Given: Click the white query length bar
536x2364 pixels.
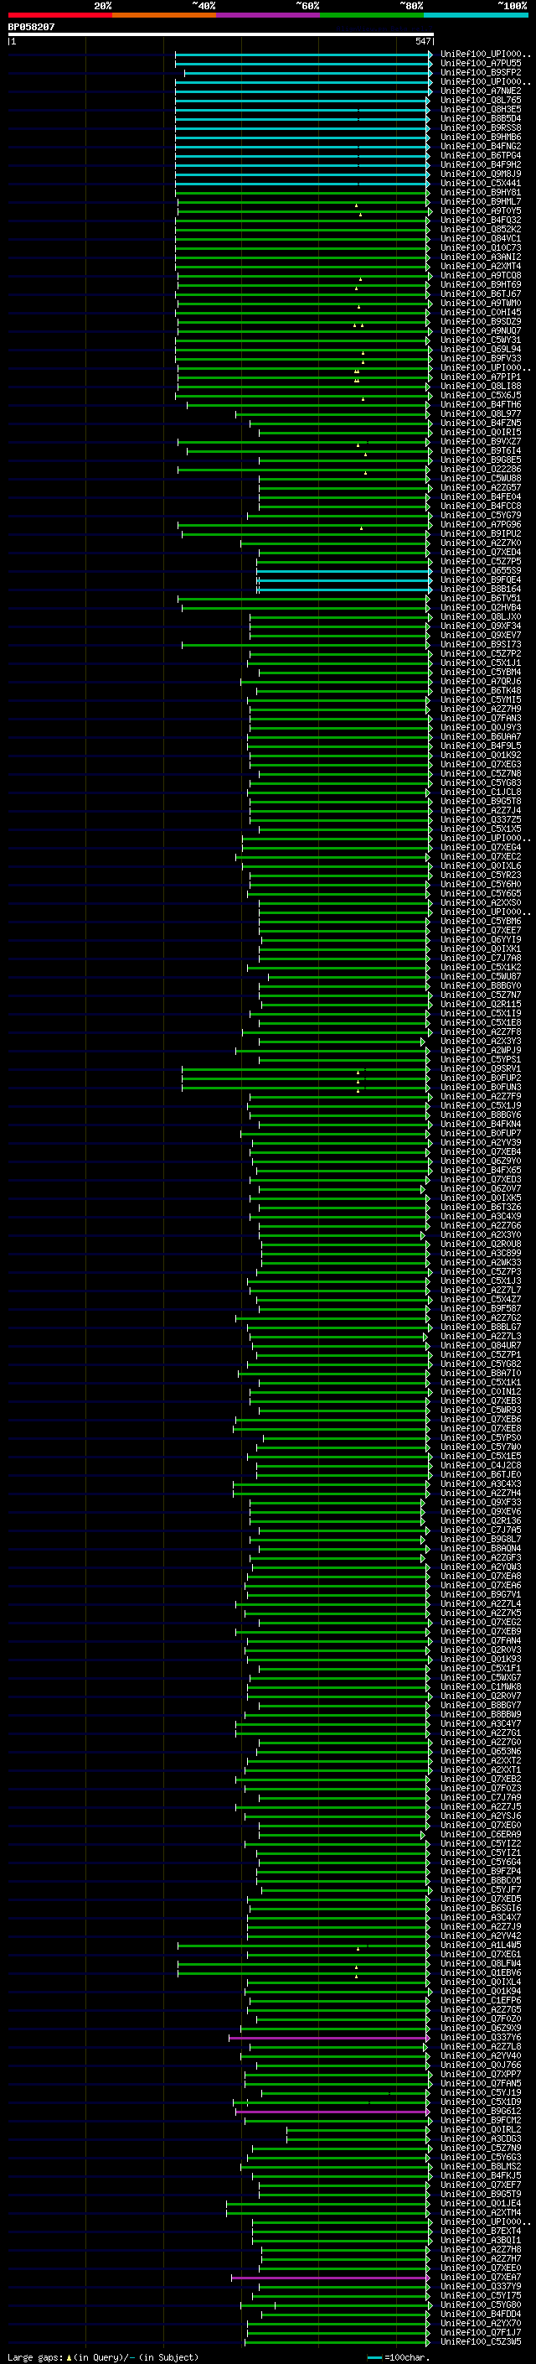Looking at the screenshot, I should [221, 34].
